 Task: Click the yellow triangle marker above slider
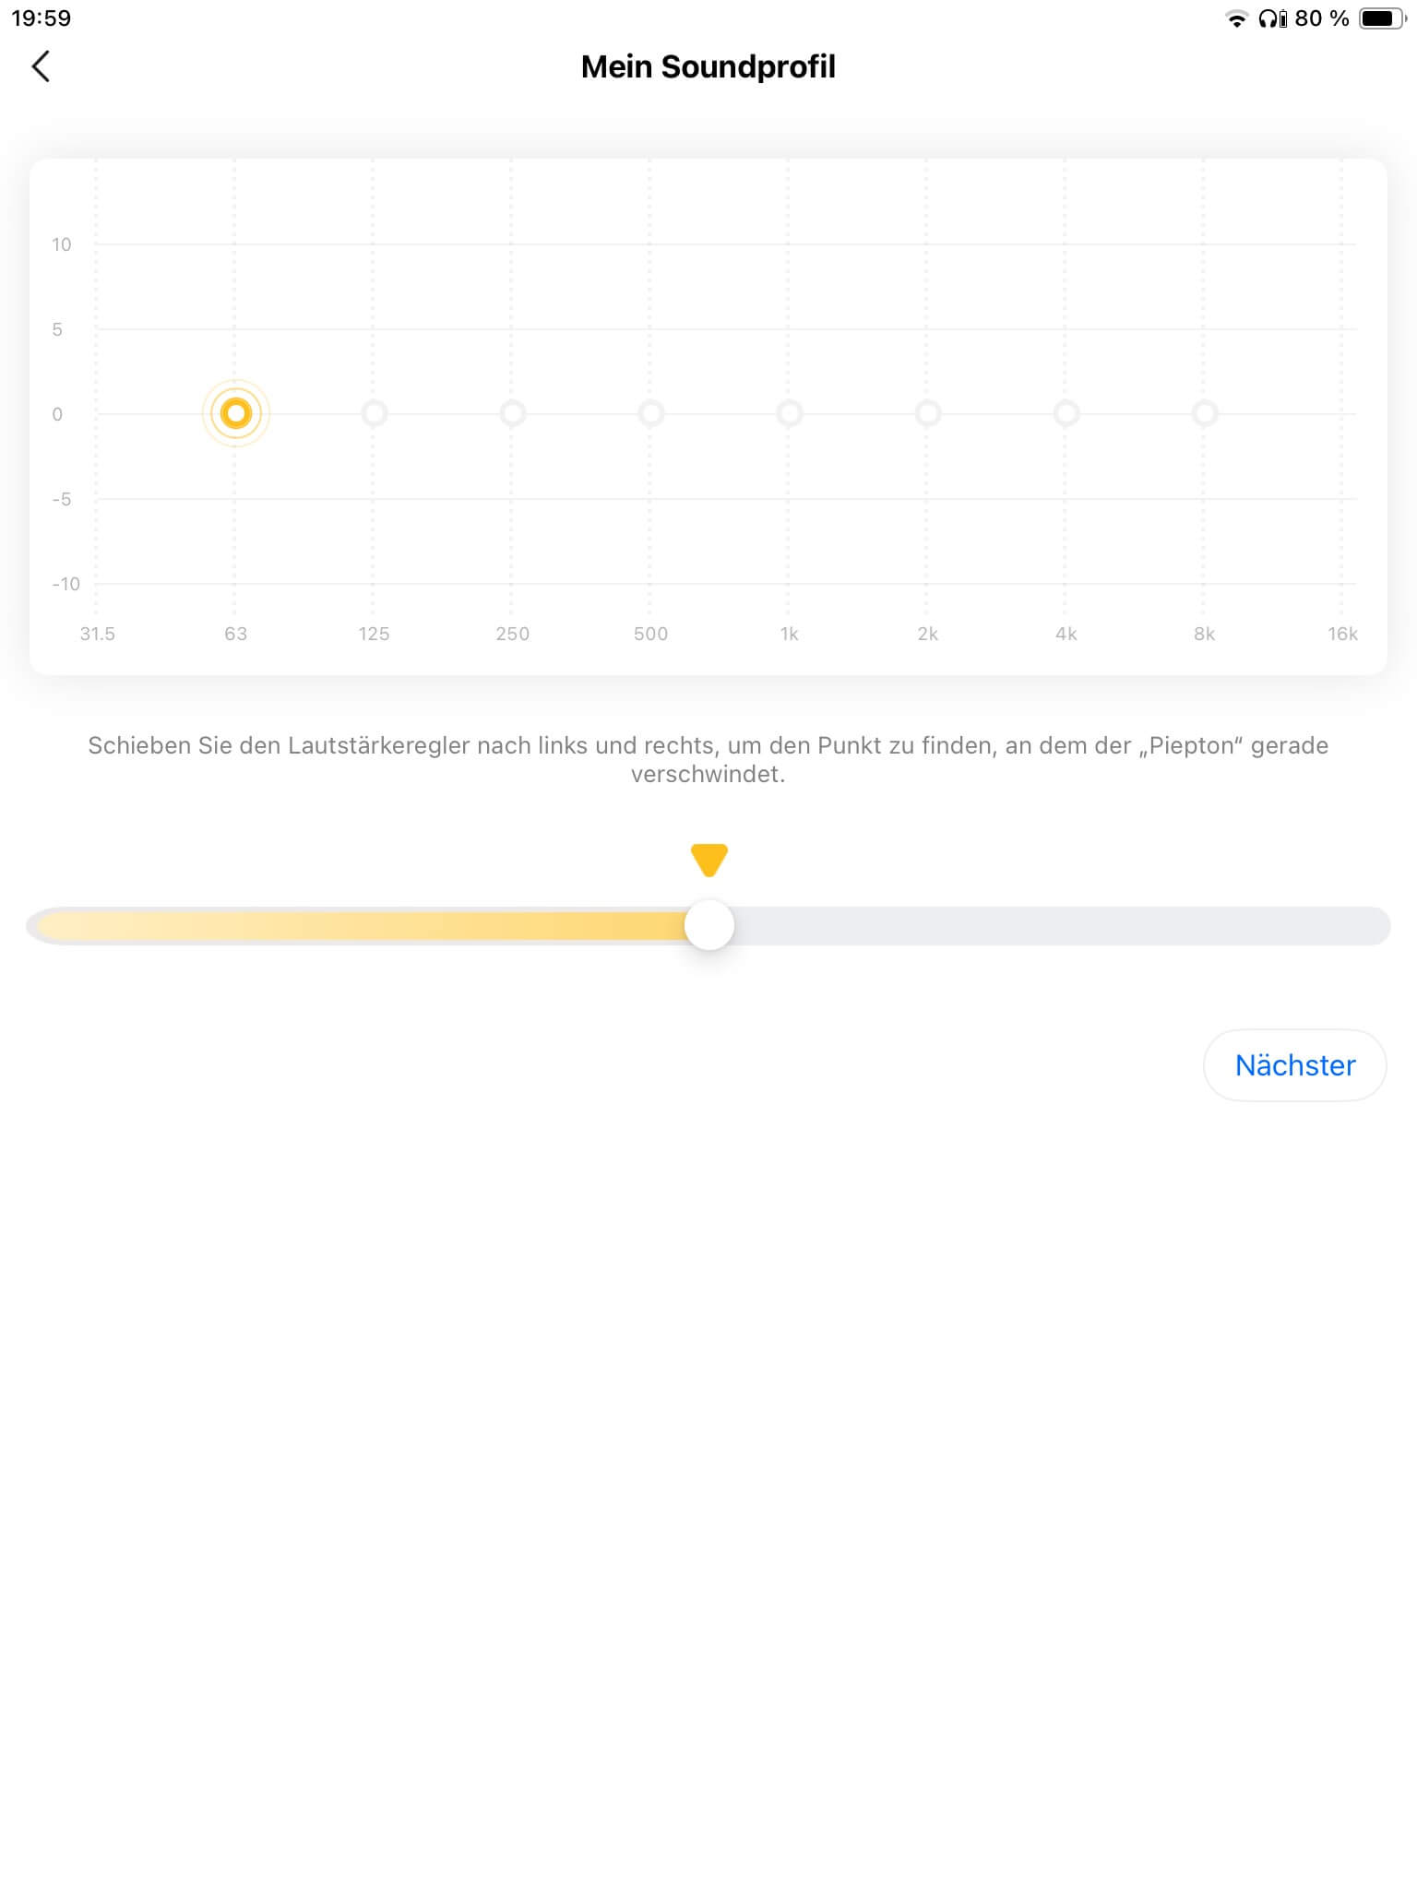click(708, 859)
